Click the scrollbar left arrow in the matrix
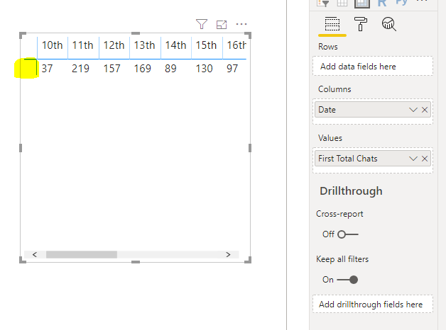Viewport: 446px width, 330px height. (x=35, y=255)
